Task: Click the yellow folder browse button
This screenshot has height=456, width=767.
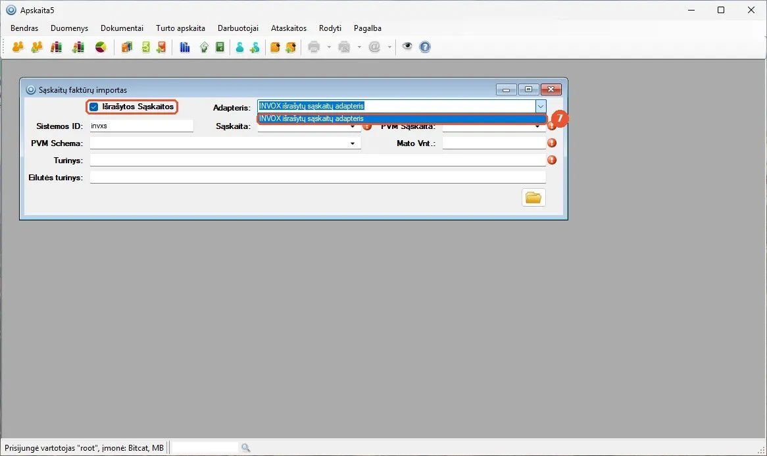Action: 533,197
